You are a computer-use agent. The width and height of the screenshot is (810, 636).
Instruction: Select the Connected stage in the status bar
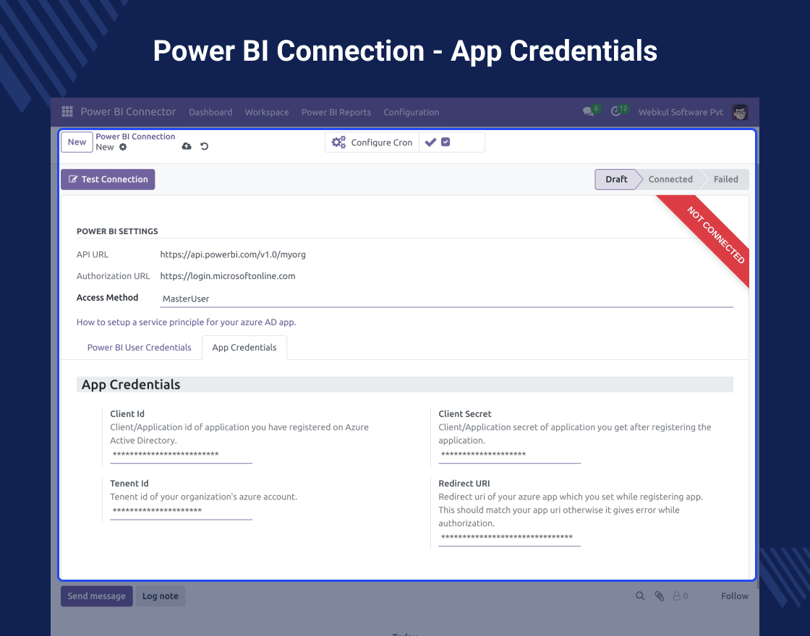[670, 179]
